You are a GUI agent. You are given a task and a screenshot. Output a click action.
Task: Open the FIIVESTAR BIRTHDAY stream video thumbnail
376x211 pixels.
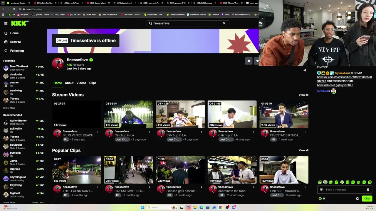(x=284, y=114)
